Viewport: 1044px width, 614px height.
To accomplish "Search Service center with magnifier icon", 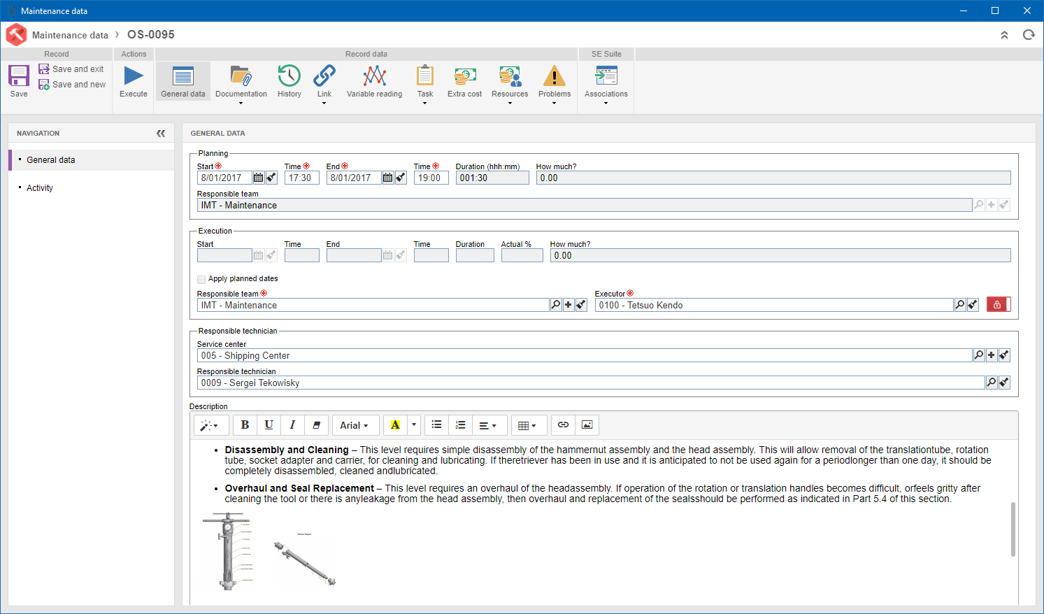I will [x=979, y=355].
